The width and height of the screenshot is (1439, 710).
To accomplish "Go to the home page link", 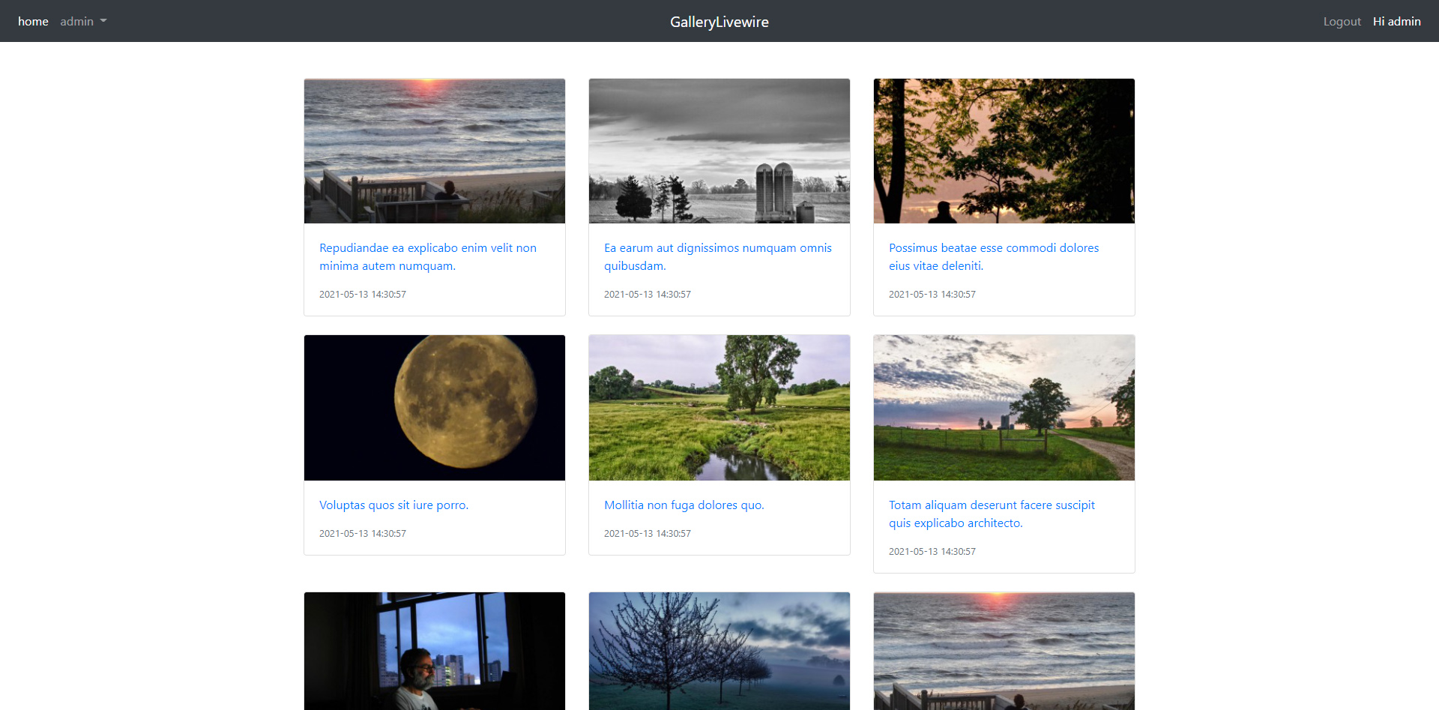I will (33, 22).
